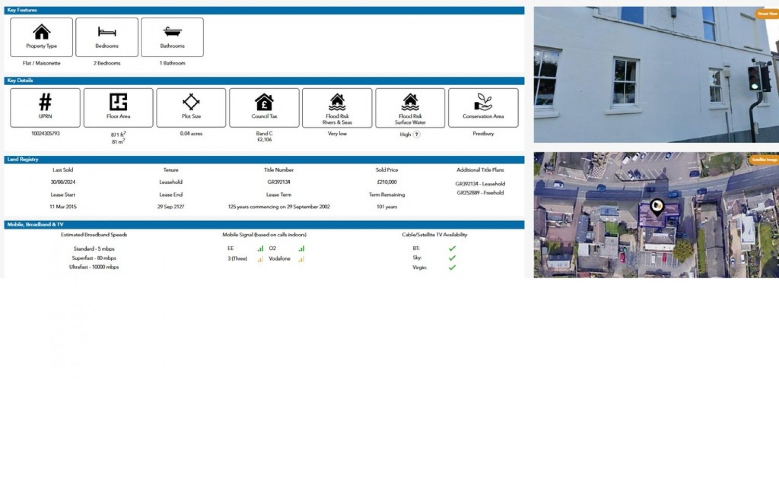Screen dimensions: 779x500
Task: Click the Bedrooms bed icon
Action: 107,32
